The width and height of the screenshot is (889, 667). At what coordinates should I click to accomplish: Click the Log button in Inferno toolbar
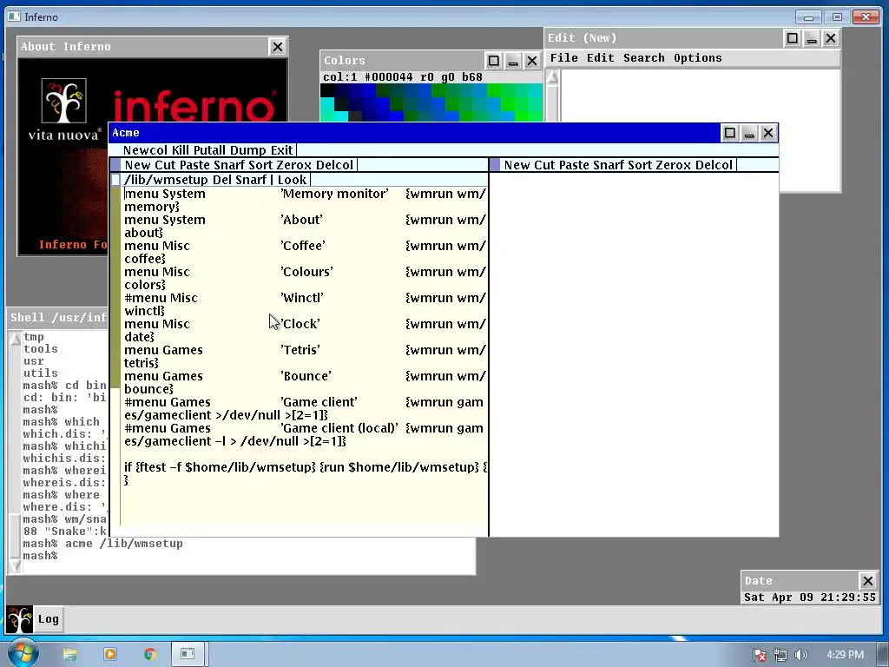[x=49, y=619]
